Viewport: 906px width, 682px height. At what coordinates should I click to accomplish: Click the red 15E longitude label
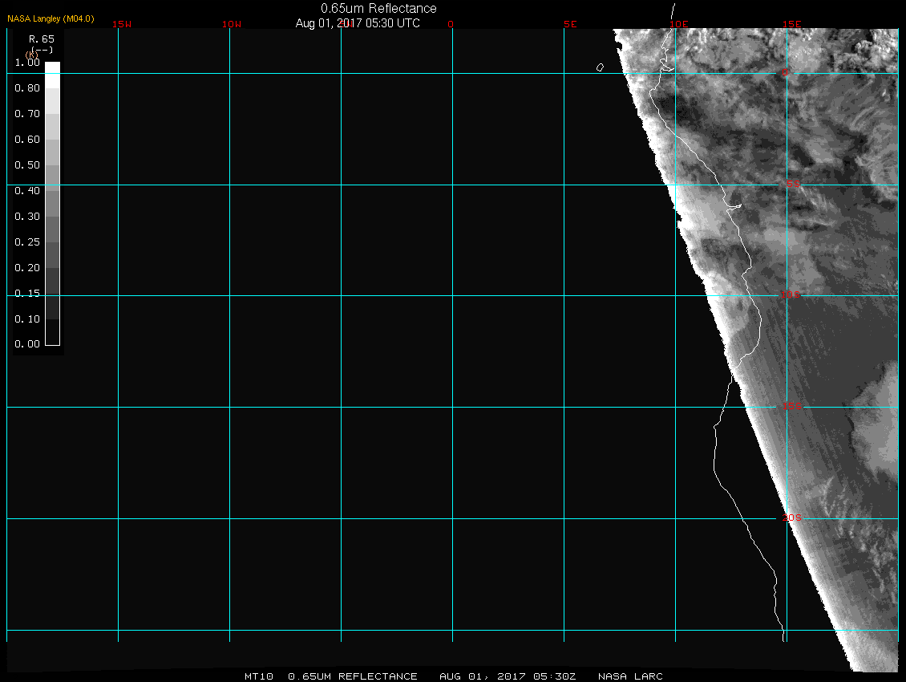point(792,24)
